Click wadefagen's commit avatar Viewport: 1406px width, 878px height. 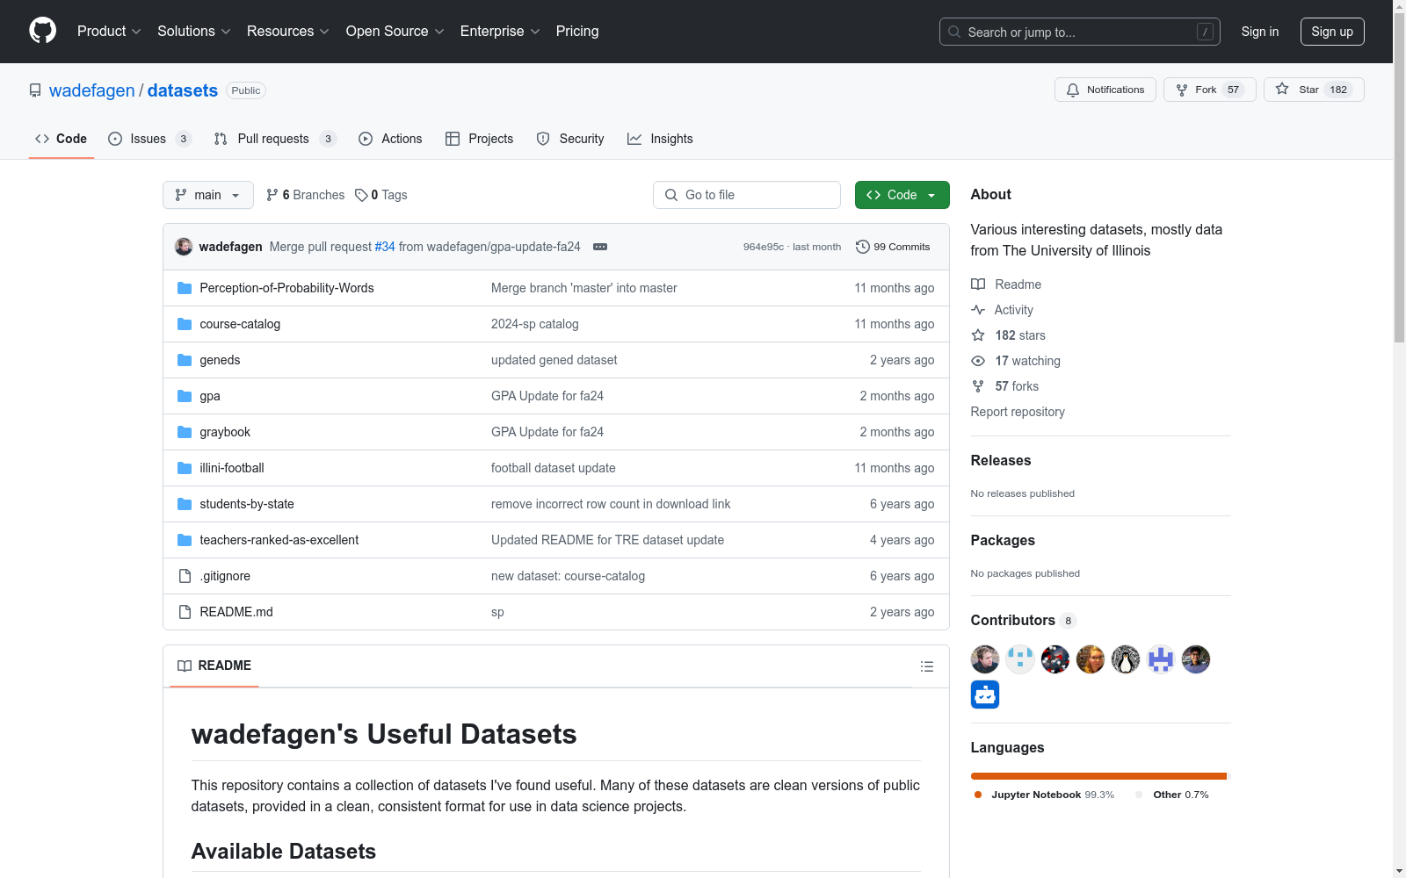pos(184,247)
